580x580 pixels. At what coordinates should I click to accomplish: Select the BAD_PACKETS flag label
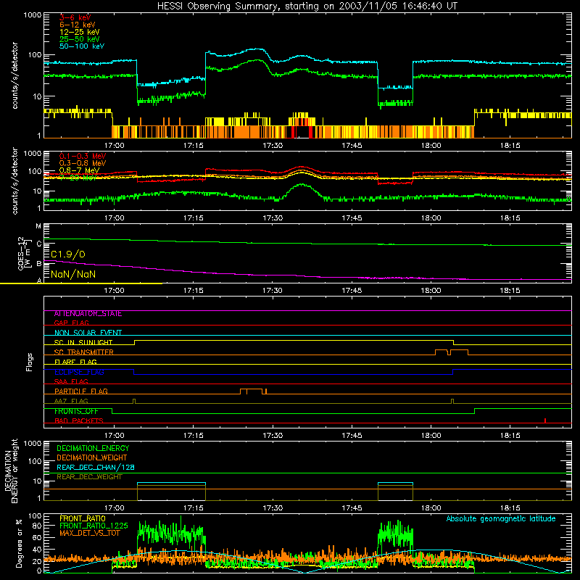click(x=79, y=421)
